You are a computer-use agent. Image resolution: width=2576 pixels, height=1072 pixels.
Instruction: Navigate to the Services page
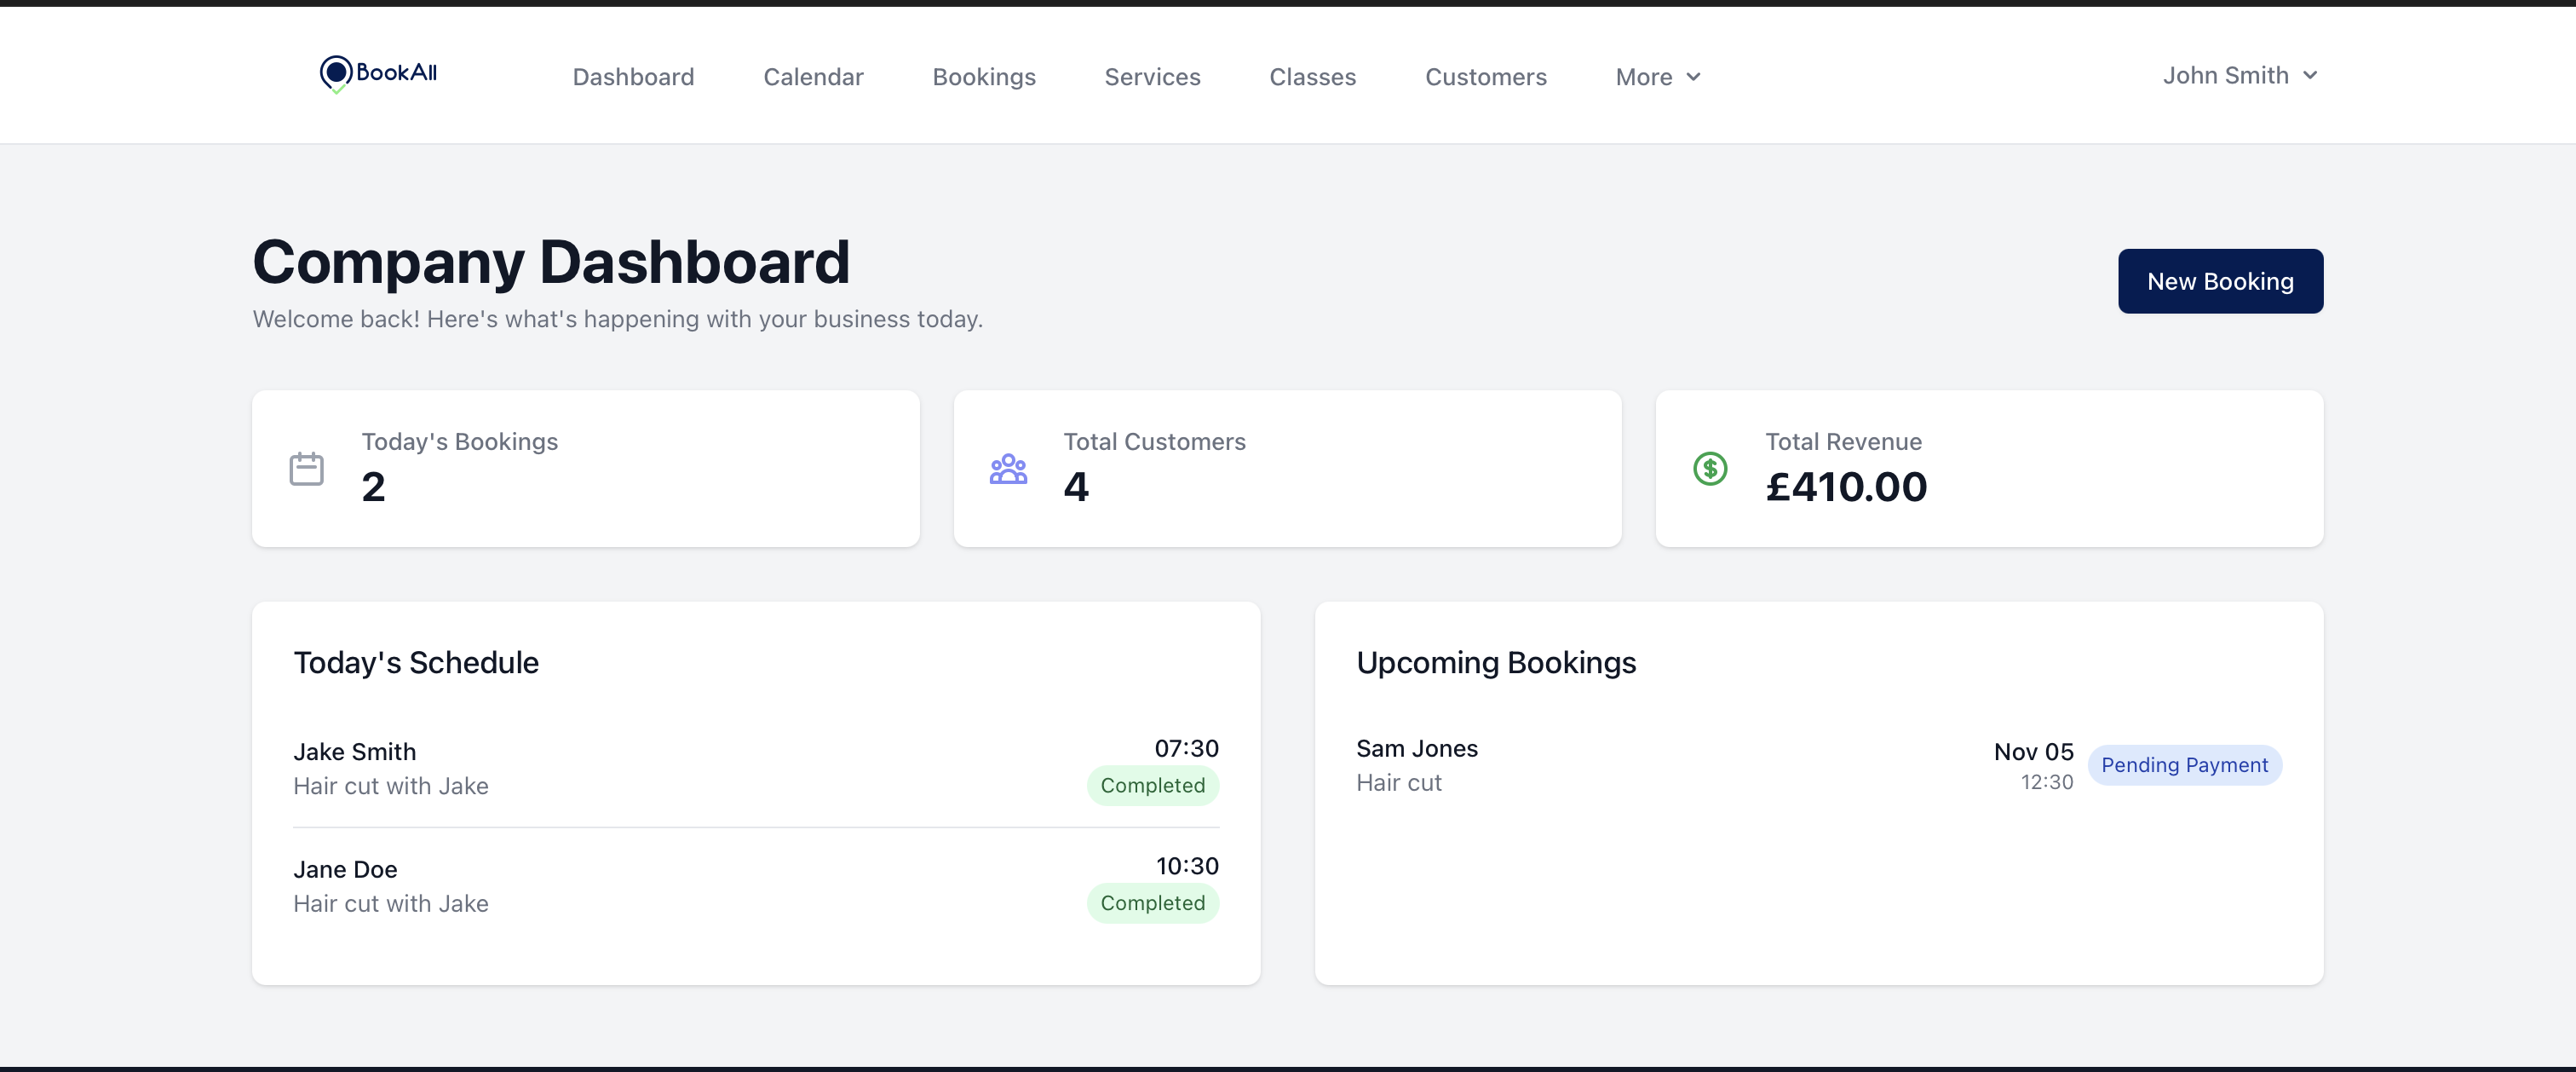(1152, 76)
